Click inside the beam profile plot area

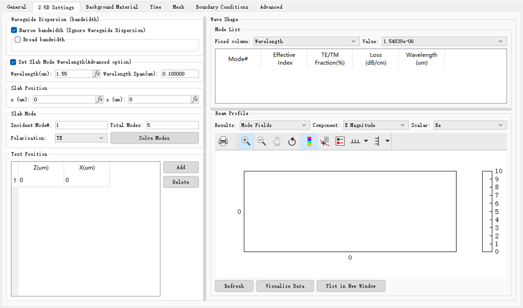point(350,211)
